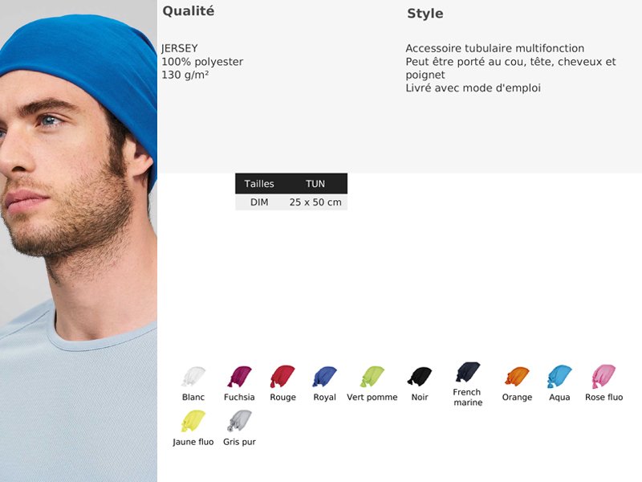Pick the French marine bandana icon
The height and width of the screenshot is (482, 642).
468,372
